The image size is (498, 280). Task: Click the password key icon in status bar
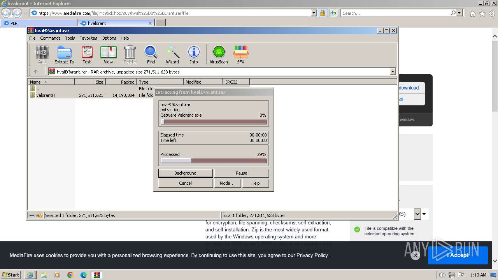[x=39, y=215]
